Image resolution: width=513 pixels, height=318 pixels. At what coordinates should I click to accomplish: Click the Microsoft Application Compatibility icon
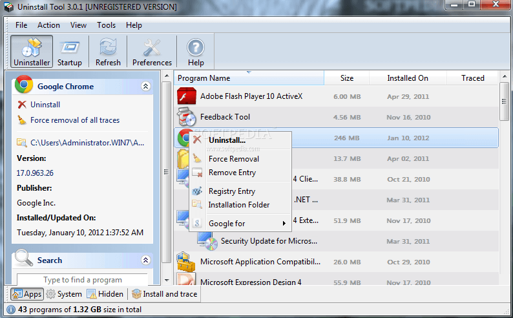point(186,262)
